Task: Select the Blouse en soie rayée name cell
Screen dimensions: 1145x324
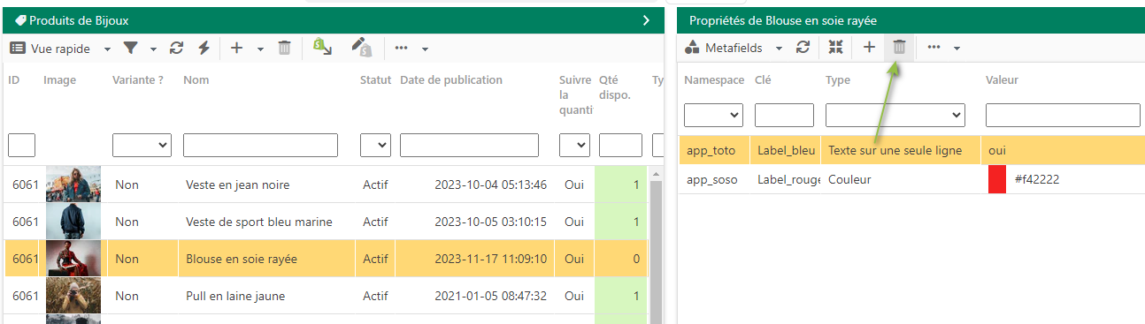Action: pyautogui.click(x=242, y=259)
